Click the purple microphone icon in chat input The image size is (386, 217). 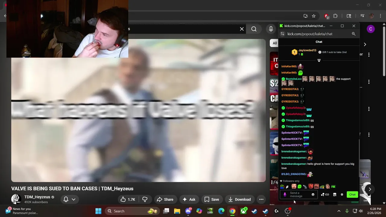pyautogui.click(x=285, y=195)
